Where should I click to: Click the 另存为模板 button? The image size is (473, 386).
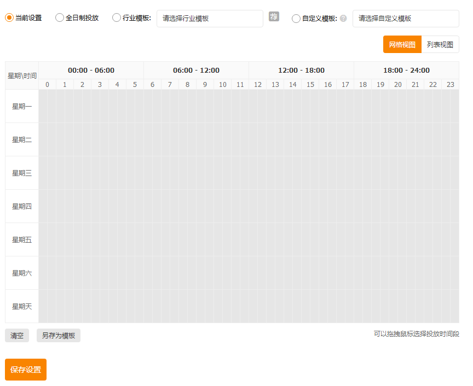click(x=58, y=335)
